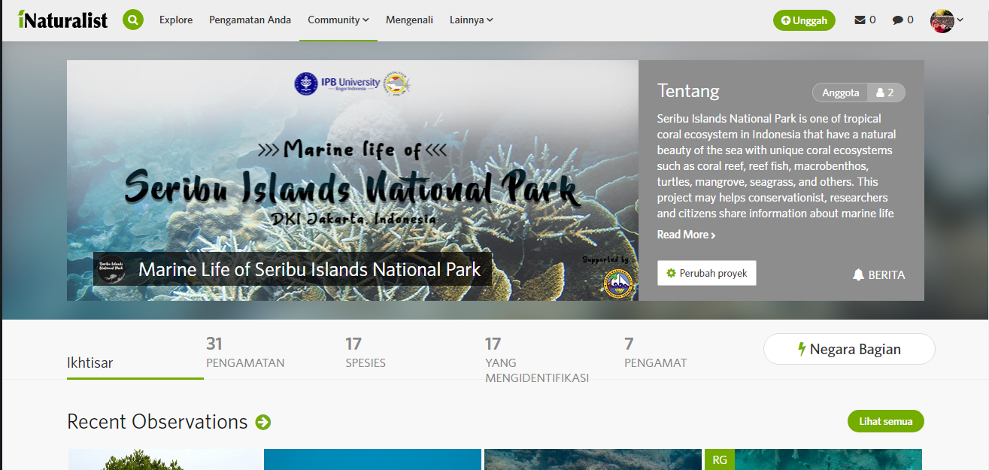Click the RG badge on the observation thumbnail
Viewport: 989px width, 470px height.
(720, 459)
